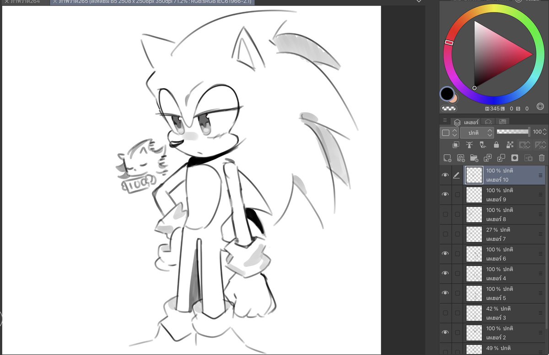Click the เลเยอร์ 3 name with 42% opacity
This screenshot has width=549, height=355.
[x=496, y=318]
